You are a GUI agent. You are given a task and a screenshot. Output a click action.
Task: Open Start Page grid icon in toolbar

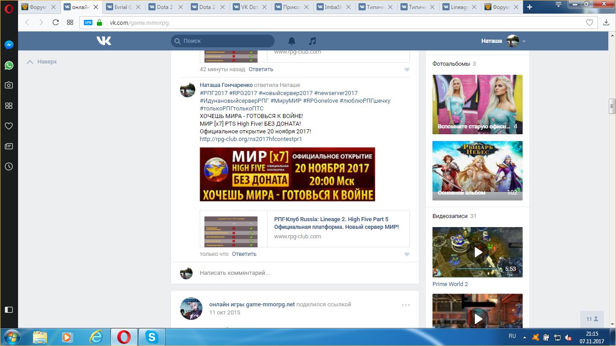[x=70, y=23]
